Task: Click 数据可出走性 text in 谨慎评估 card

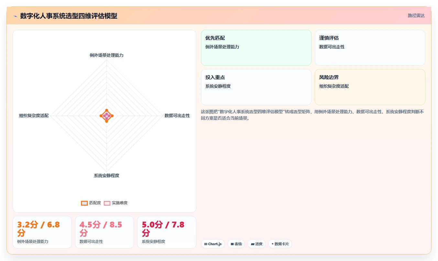Action: point(332,47)
